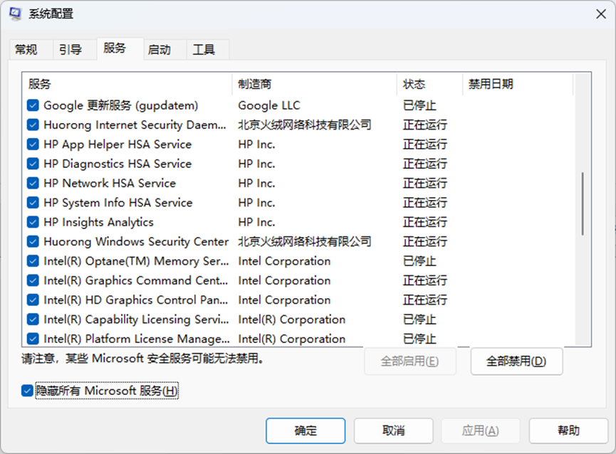Click the 全部禁用(D) button
The height and width of the screenshot is (454, 616).
click(516, 361)
